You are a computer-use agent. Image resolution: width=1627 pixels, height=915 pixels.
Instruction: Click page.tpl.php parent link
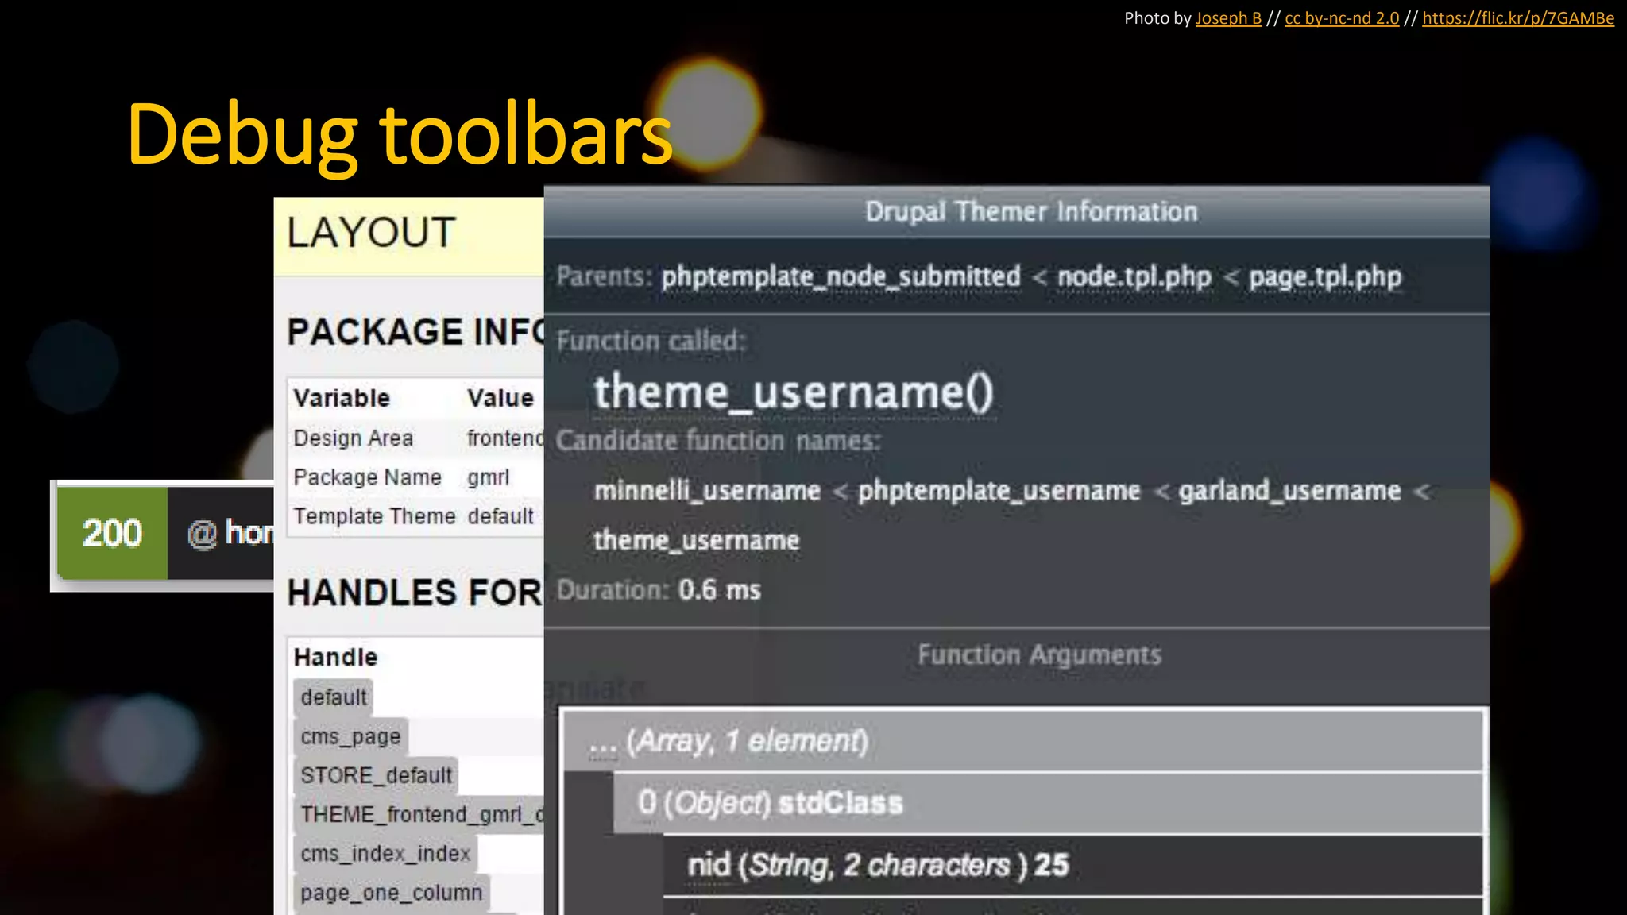point(1325,276)
